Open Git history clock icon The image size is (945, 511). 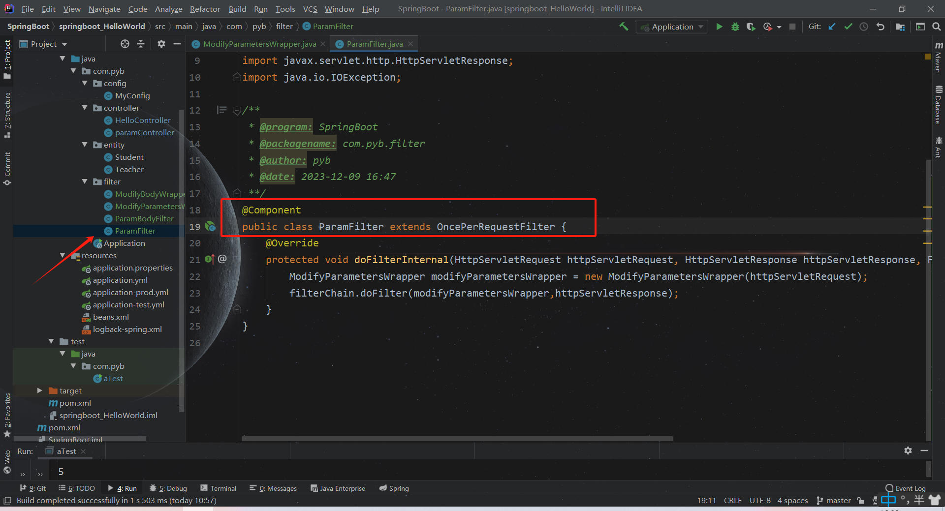pyautogui.click(x=864, y=27)
